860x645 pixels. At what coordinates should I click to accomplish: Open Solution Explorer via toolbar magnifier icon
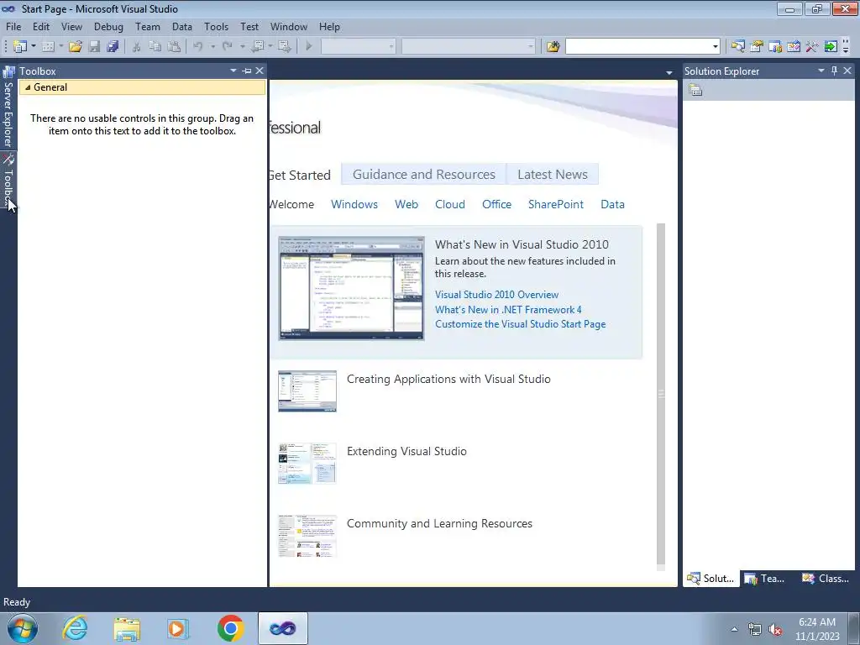click(737, 47)
